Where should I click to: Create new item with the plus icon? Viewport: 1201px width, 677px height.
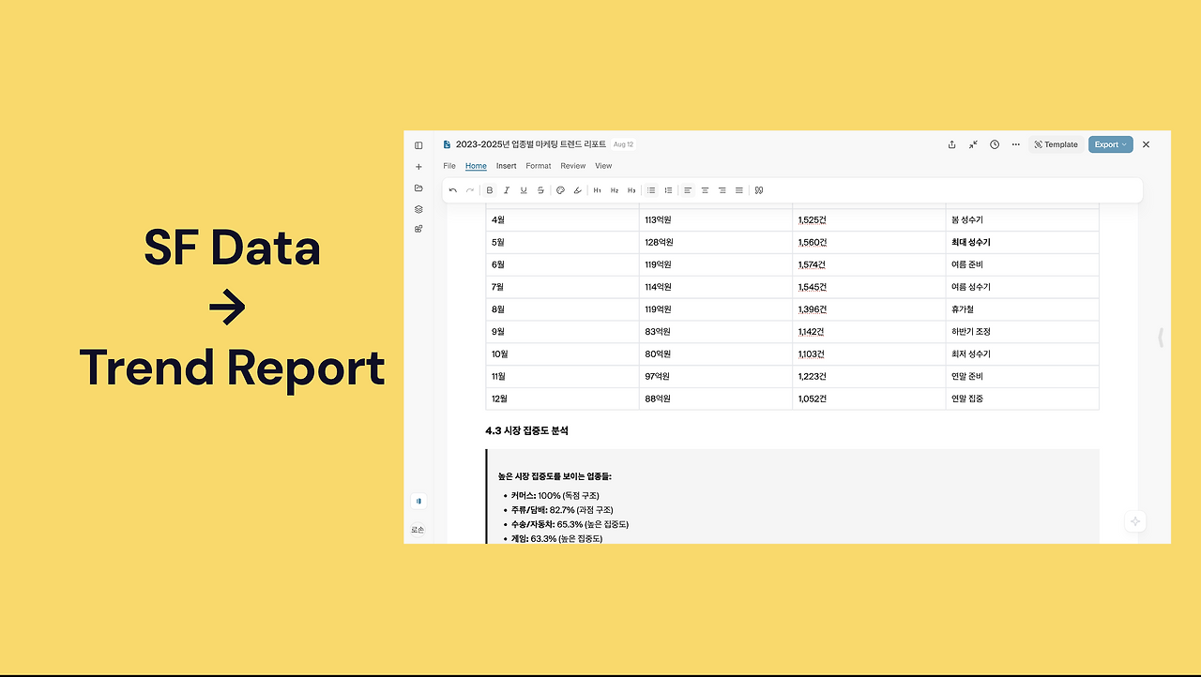(418, 167)
